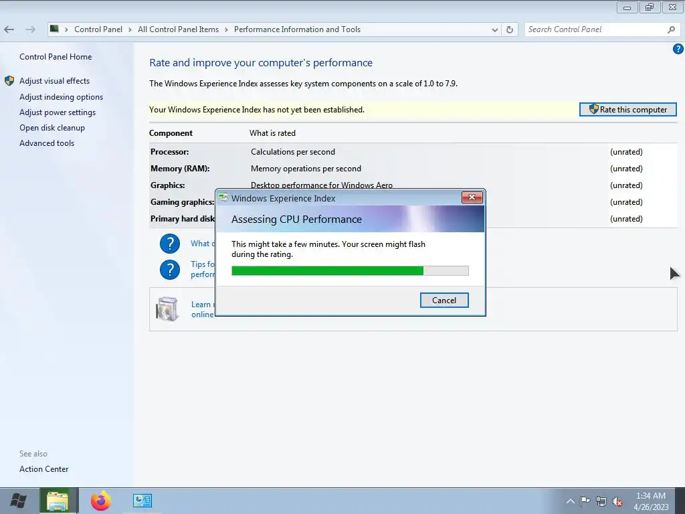Image resolution: width=685 pixels, height=514 pixels.
Task: Open Help with the blue question icon
Action: tap(678, 49)
